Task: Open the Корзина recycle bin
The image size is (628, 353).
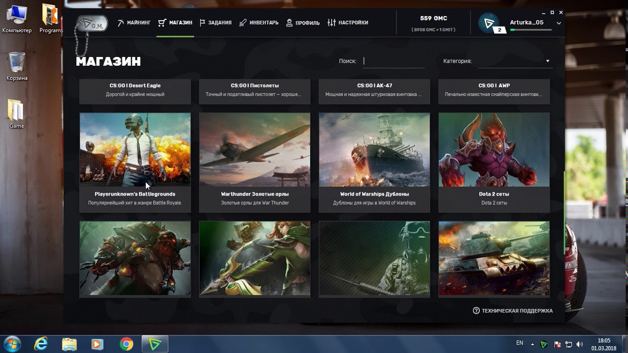Action: click(17, 67)
